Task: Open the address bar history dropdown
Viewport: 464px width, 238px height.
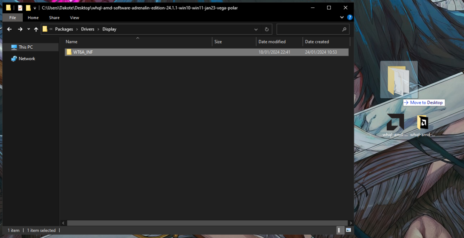Action: point(256,29)
